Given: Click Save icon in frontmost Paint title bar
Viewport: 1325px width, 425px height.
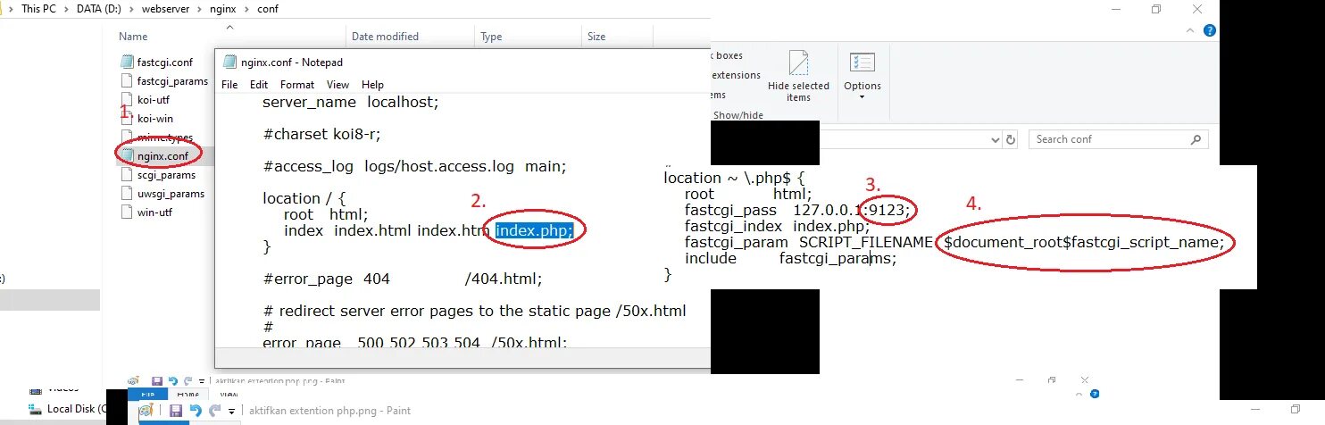Looking at the screenshot, I should tap(176, 411).
